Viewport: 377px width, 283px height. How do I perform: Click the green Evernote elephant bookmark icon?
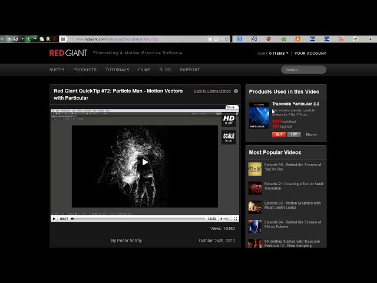coord(283,39)
